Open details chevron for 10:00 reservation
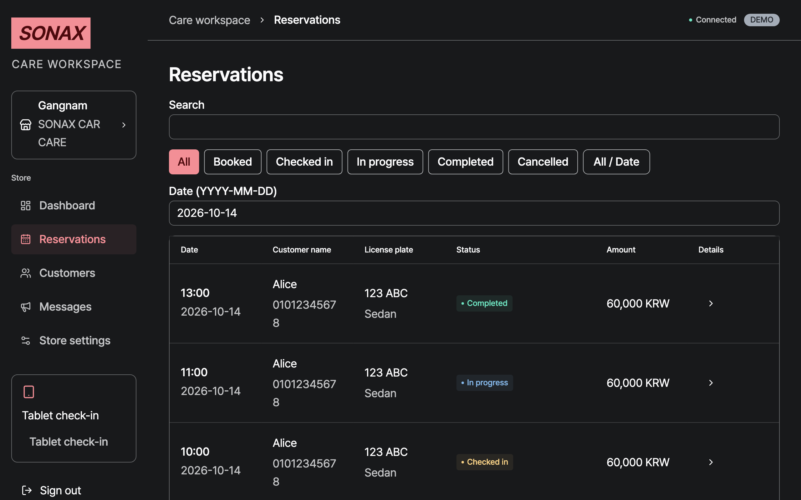This screenshot has width=801, height=500. coord(711,462)
